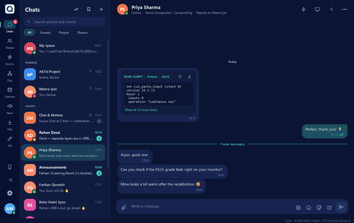Select the People filter tab
This screenshot has width=354, height=223.
click(x=64, y=32)
